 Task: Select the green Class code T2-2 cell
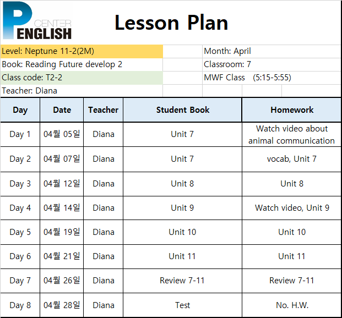pyautogui.click(x=82, y=78)
